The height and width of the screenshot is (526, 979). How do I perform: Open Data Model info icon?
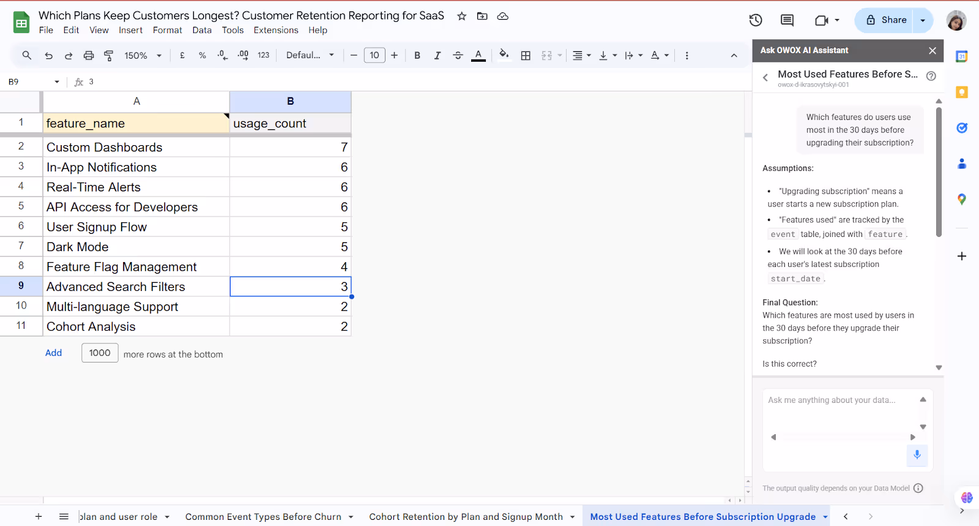[x=918, y=488]
